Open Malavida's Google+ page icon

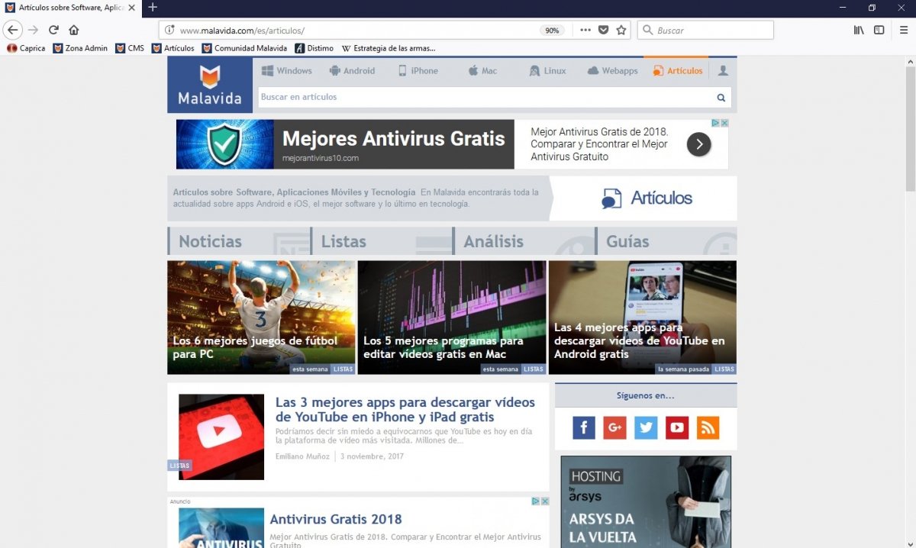[x=614, y=427]
